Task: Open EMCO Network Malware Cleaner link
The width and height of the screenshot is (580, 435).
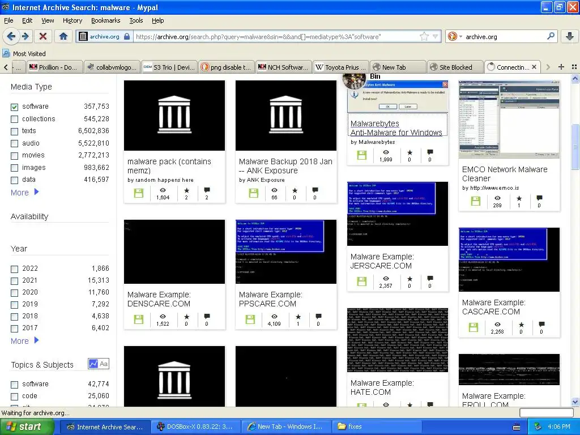Action: point(505,174)
